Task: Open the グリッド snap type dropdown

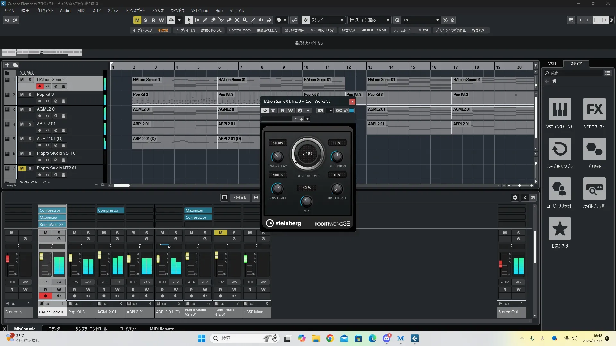Action: coord(342,20)
